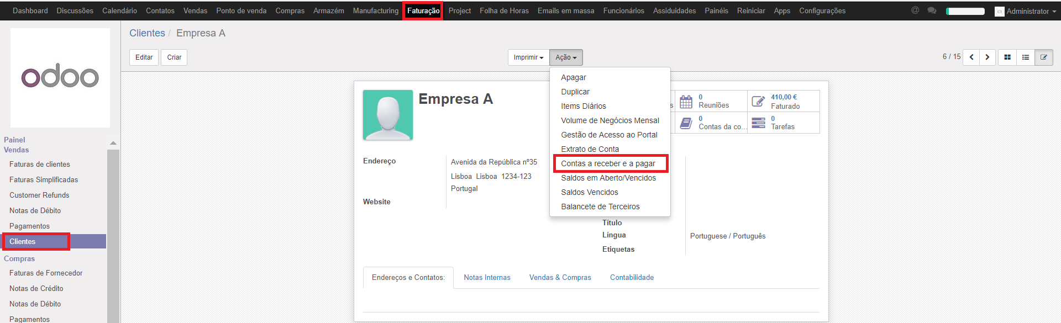1061x323 pixels.
Task: Switch to kanban view icon
Action: 1007,57
